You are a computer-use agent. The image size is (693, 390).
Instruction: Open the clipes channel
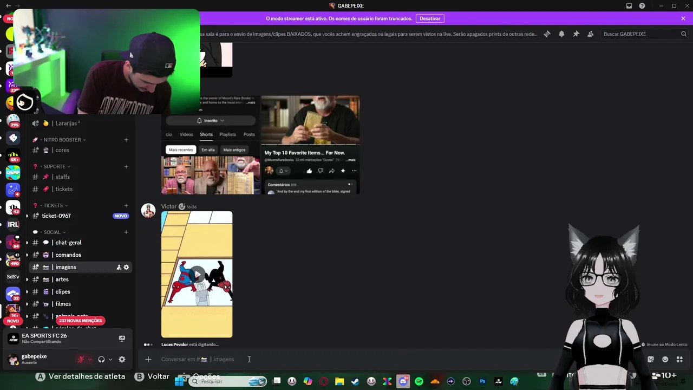(81, 291)
